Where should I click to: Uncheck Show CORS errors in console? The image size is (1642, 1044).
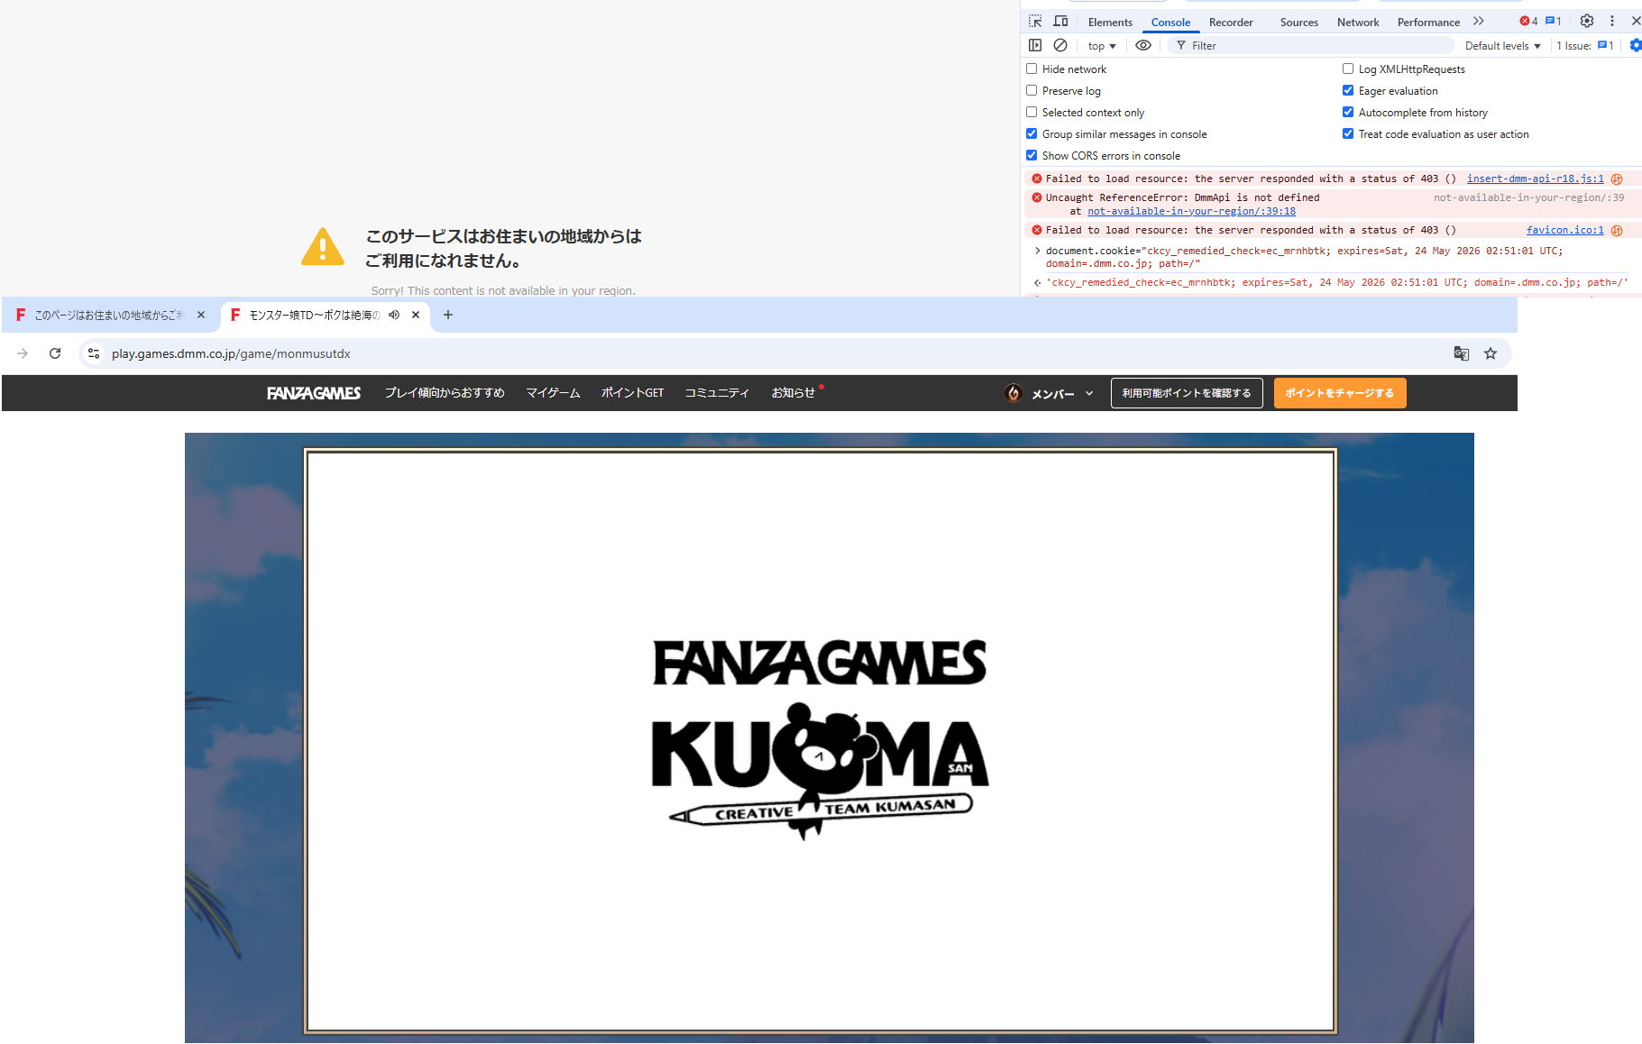[1032, 155]
